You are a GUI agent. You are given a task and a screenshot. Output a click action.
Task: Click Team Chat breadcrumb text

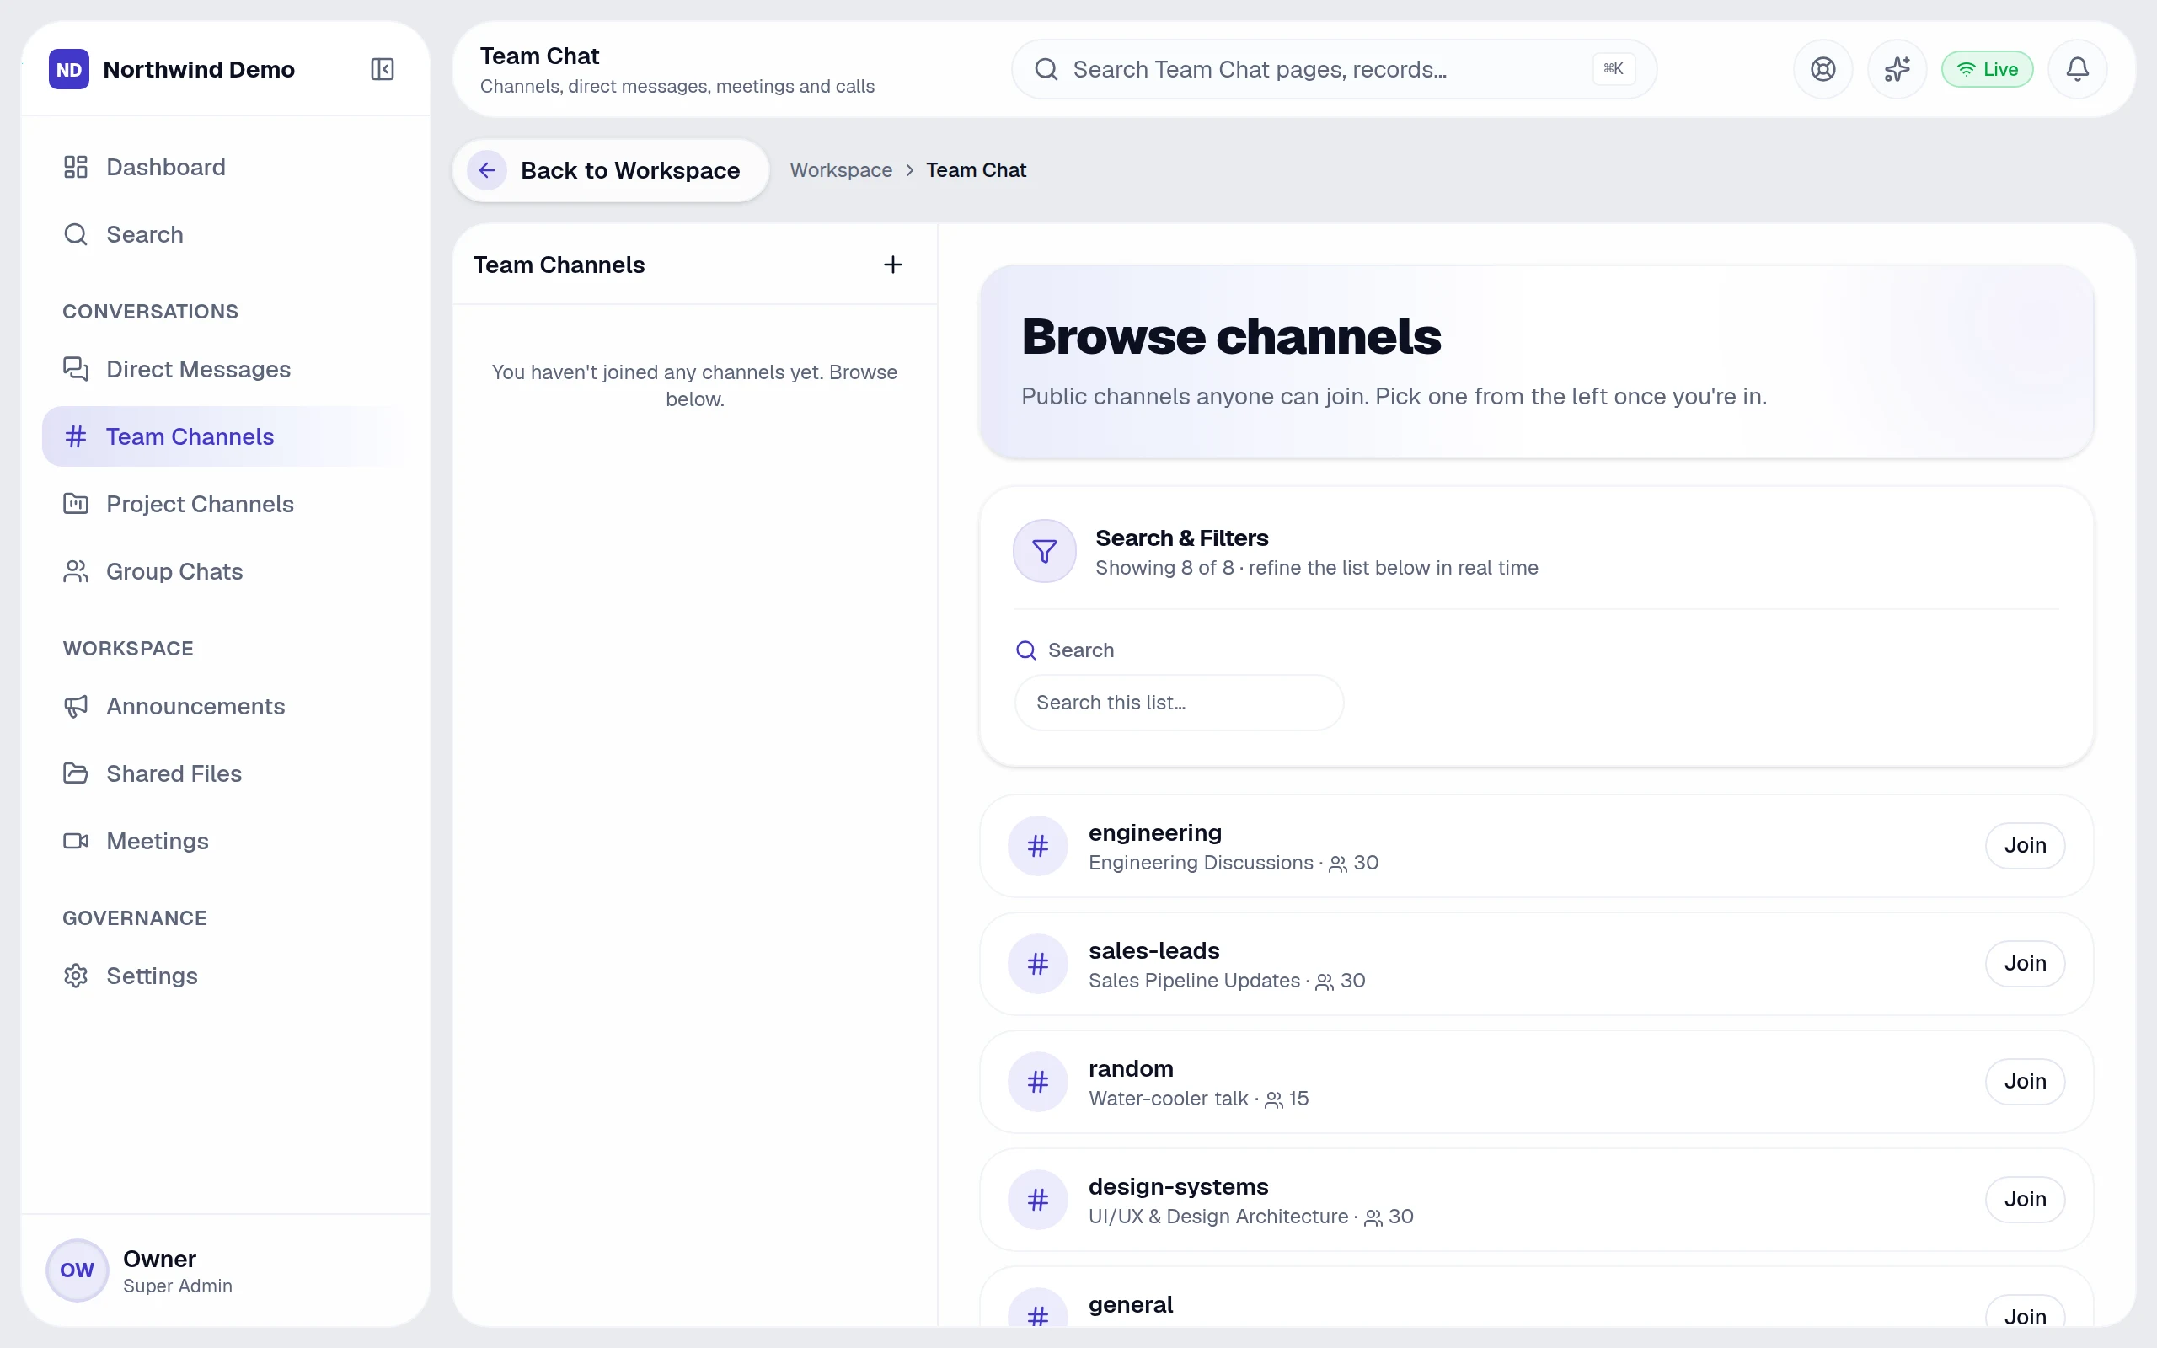coord(976,170)
